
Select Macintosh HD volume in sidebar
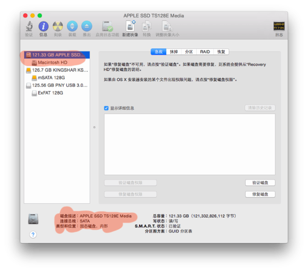tap(52, 62)
